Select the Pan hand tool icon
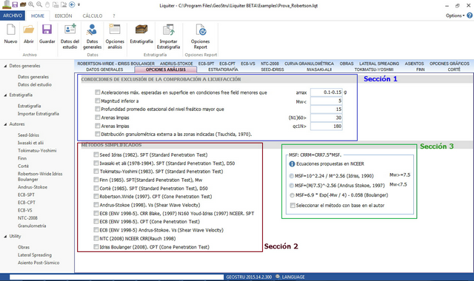Image resolution: width=474 pixels, height=281 pixels. (x=47, y=4)
